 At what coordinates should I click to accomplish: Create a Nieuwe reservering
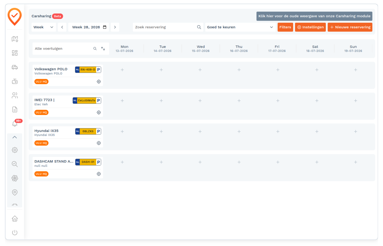tap(350, 27)
